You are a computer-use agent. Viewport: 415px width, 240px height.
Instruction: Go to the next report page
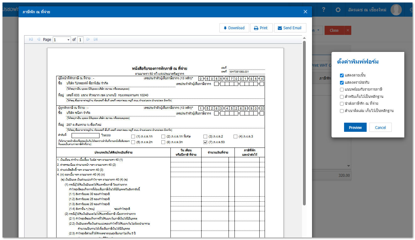tap(88, 39)
